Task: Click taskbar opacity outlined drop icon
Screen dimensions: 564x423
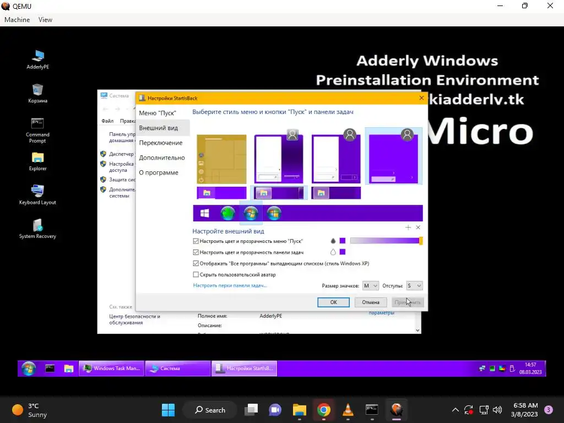Action: coord(333,252)
